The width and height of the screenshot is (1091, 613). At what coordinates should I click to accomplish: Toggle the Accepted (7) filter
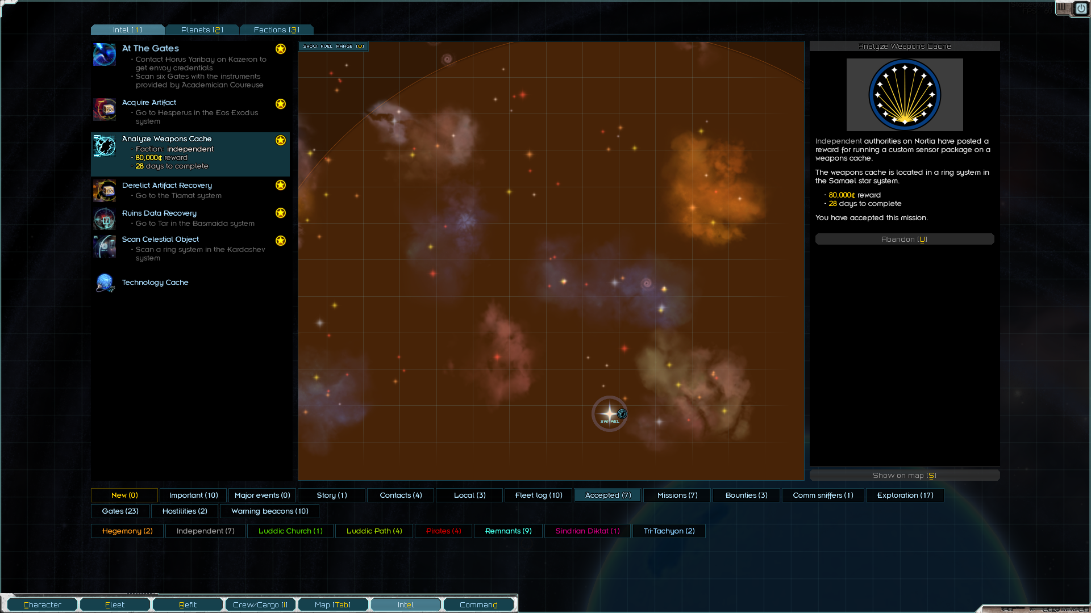(x=608, y=495)
